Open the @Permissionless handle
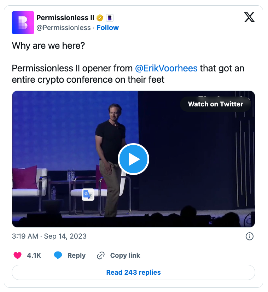Viewport: 268px width, 292px height. point(64,28)
